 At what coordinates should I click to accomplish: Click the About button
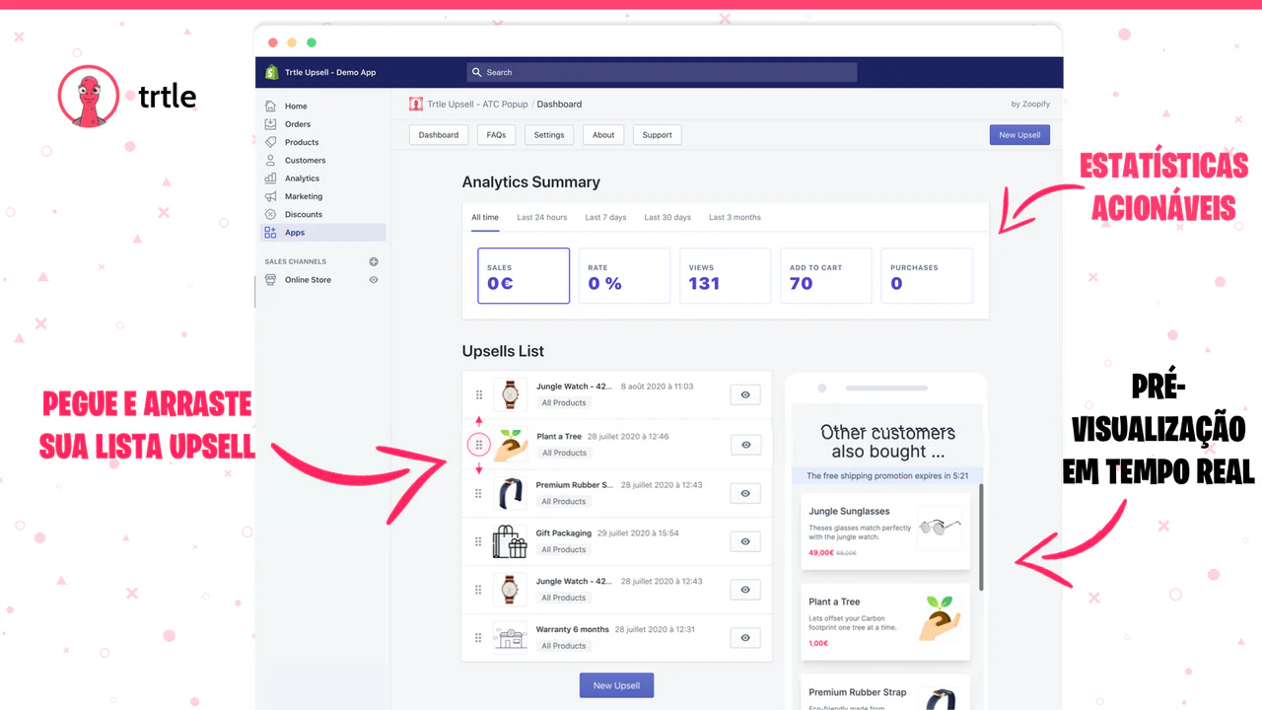[603, 135]
